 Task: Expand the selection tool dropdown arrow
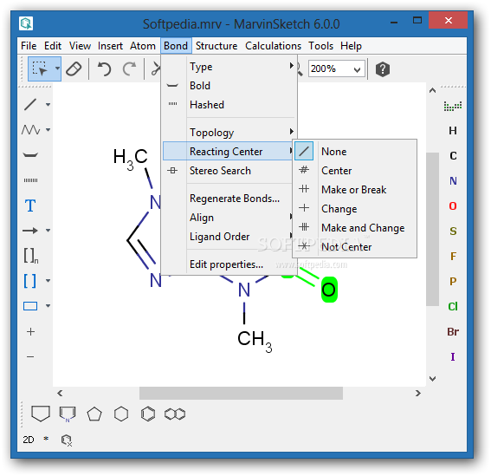coord(57,68)
